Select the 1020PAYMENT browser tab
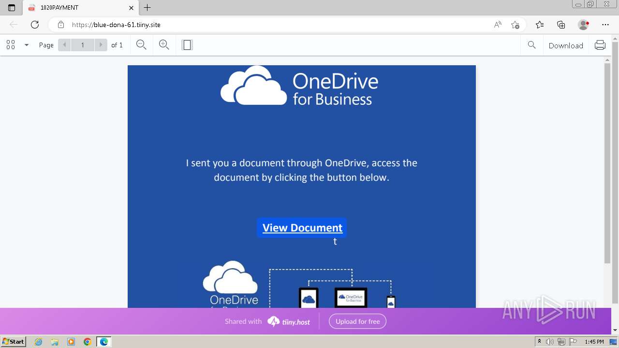619x348 pixels. [81, 8]
